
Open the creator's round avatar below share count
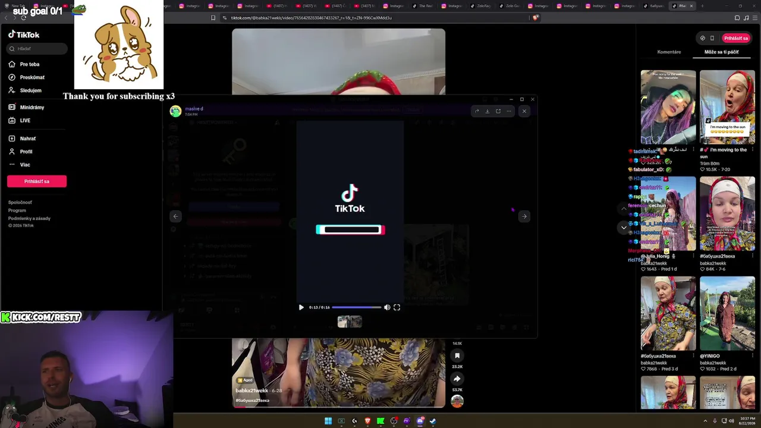click(457, 402)
